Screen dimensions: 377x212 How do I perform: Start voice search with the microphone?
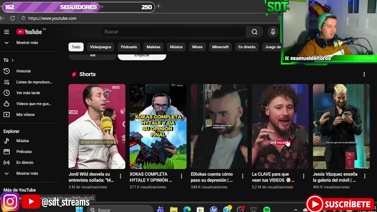[x=273, y=32]
